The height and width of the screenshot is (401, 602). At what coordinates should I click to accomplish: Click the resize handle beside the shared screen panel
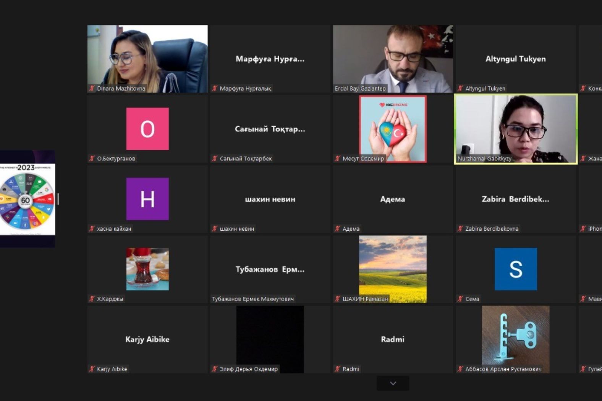tap(58, 199)
